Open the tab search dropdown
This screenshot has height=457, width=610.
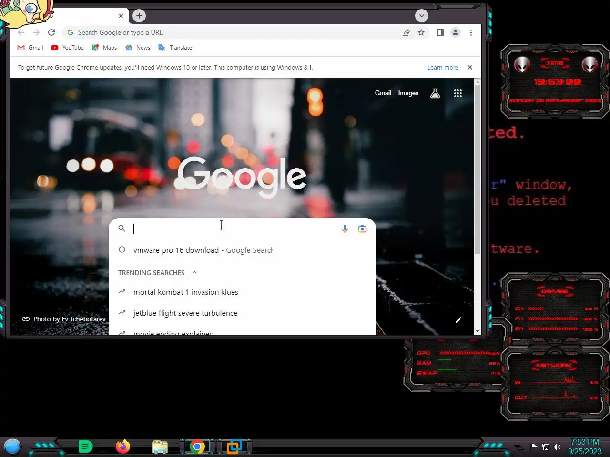[x=421, y=16]
